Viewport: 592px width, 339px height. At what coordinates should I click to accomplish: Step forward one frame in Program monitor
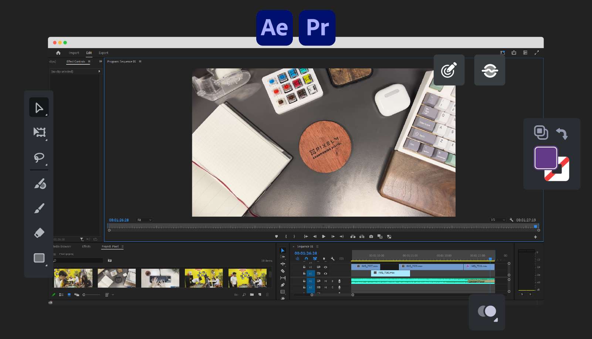[x=333, y=237]
